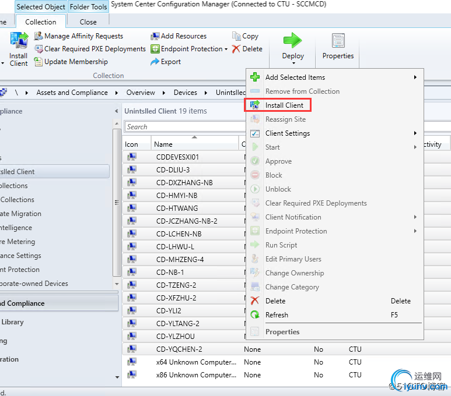Click breadcrumb root console icon
This screenshot has height=396, width=451.
4,93
